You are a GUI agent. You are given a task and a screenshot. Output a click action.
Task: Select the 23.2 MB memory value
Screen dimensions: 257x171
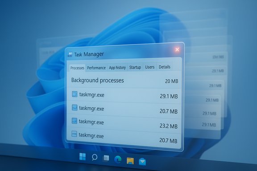[x=169, y=126]
